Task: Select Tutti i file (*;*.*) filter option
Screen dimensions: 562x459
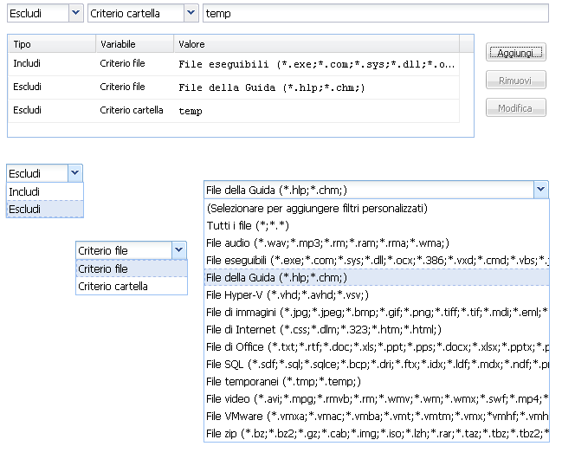Action: pos(376,225)
